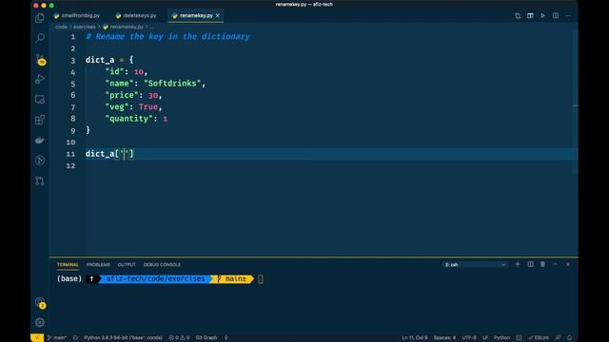Open the terminal selector dropdown '2: zsh'
Viewport: 609px width, 342px height.
[475, 264]
